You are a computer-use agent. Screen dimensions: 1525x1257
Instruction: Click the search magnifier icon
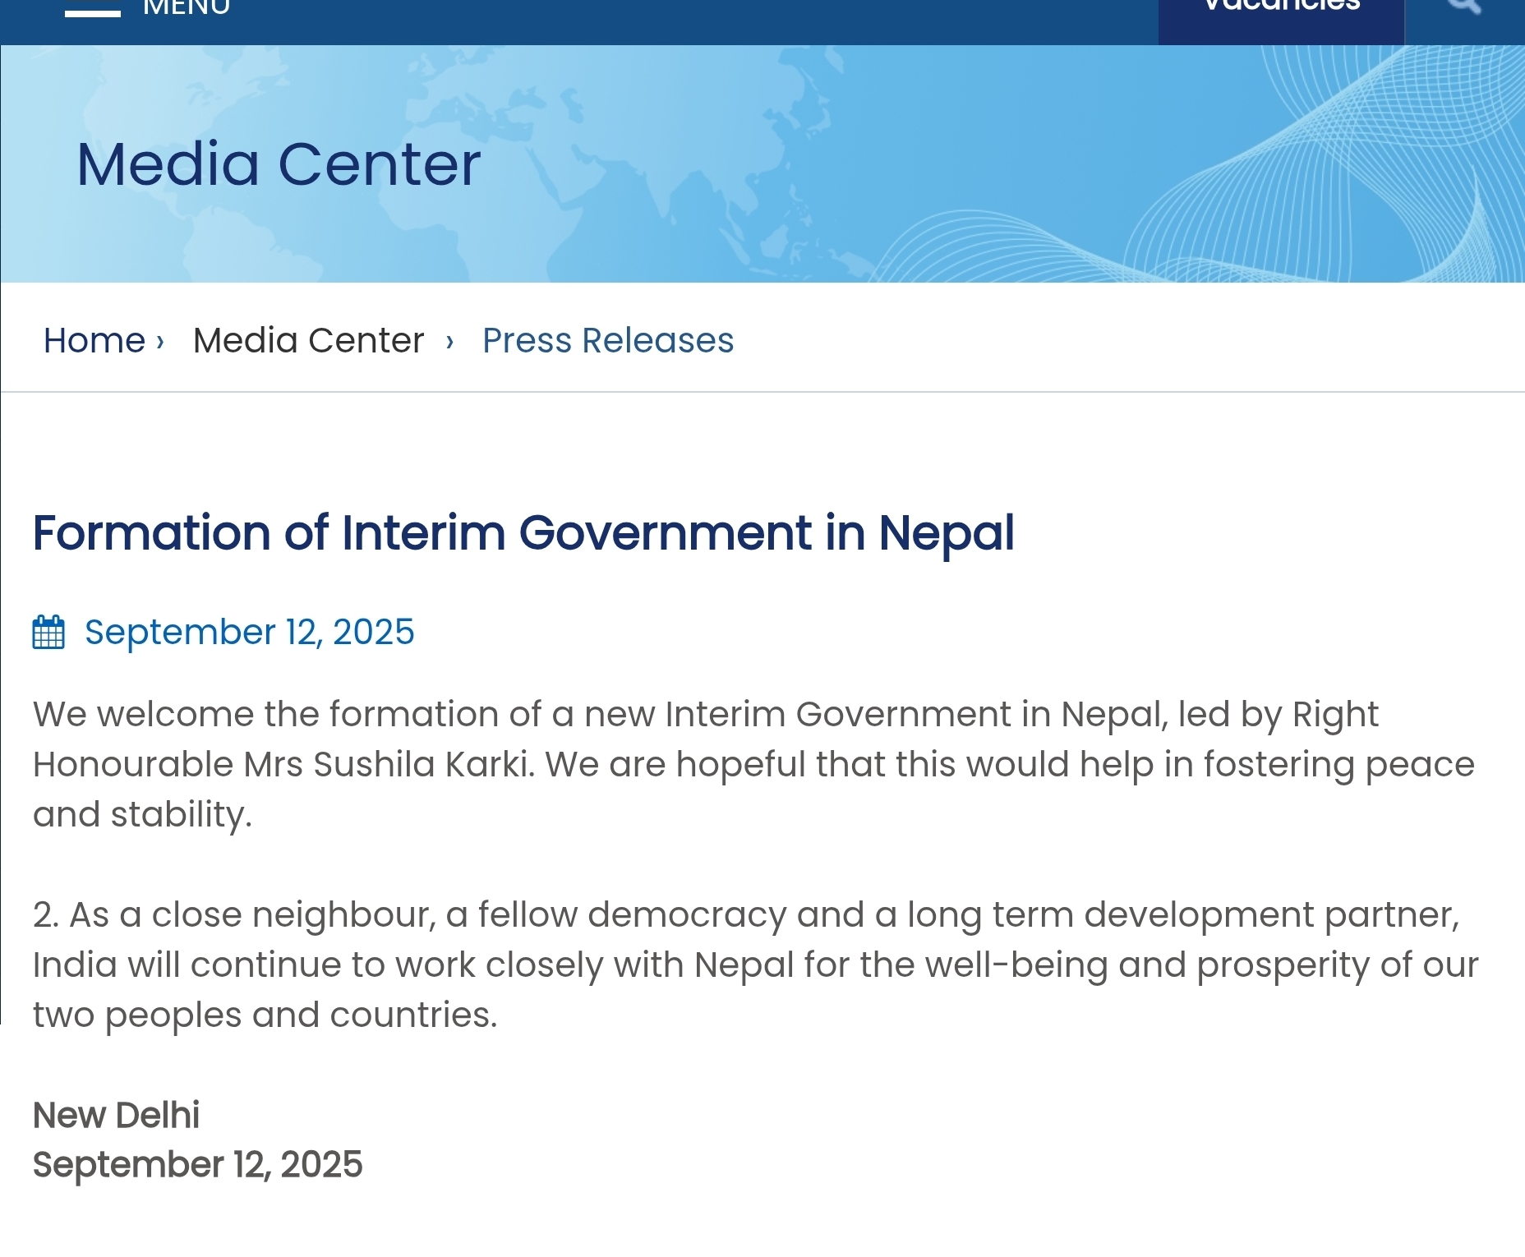coord(1464,7)
